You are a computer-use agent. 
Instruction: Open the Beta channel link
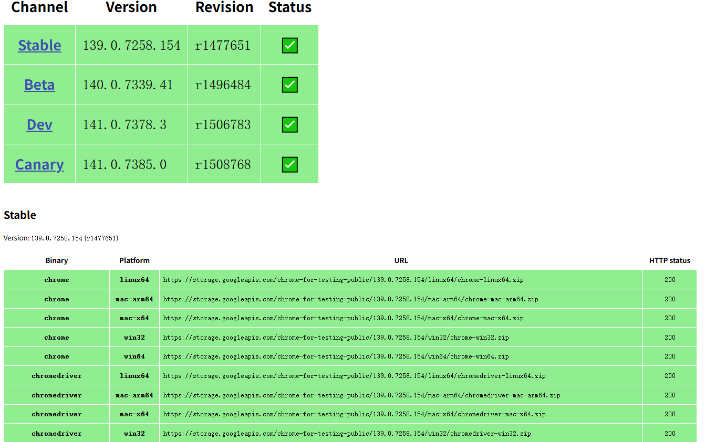pos(39,85)
